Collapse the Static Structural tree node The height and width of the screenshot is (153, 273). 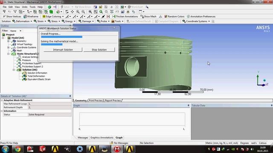pyautogui.click(x=9, y=54)
